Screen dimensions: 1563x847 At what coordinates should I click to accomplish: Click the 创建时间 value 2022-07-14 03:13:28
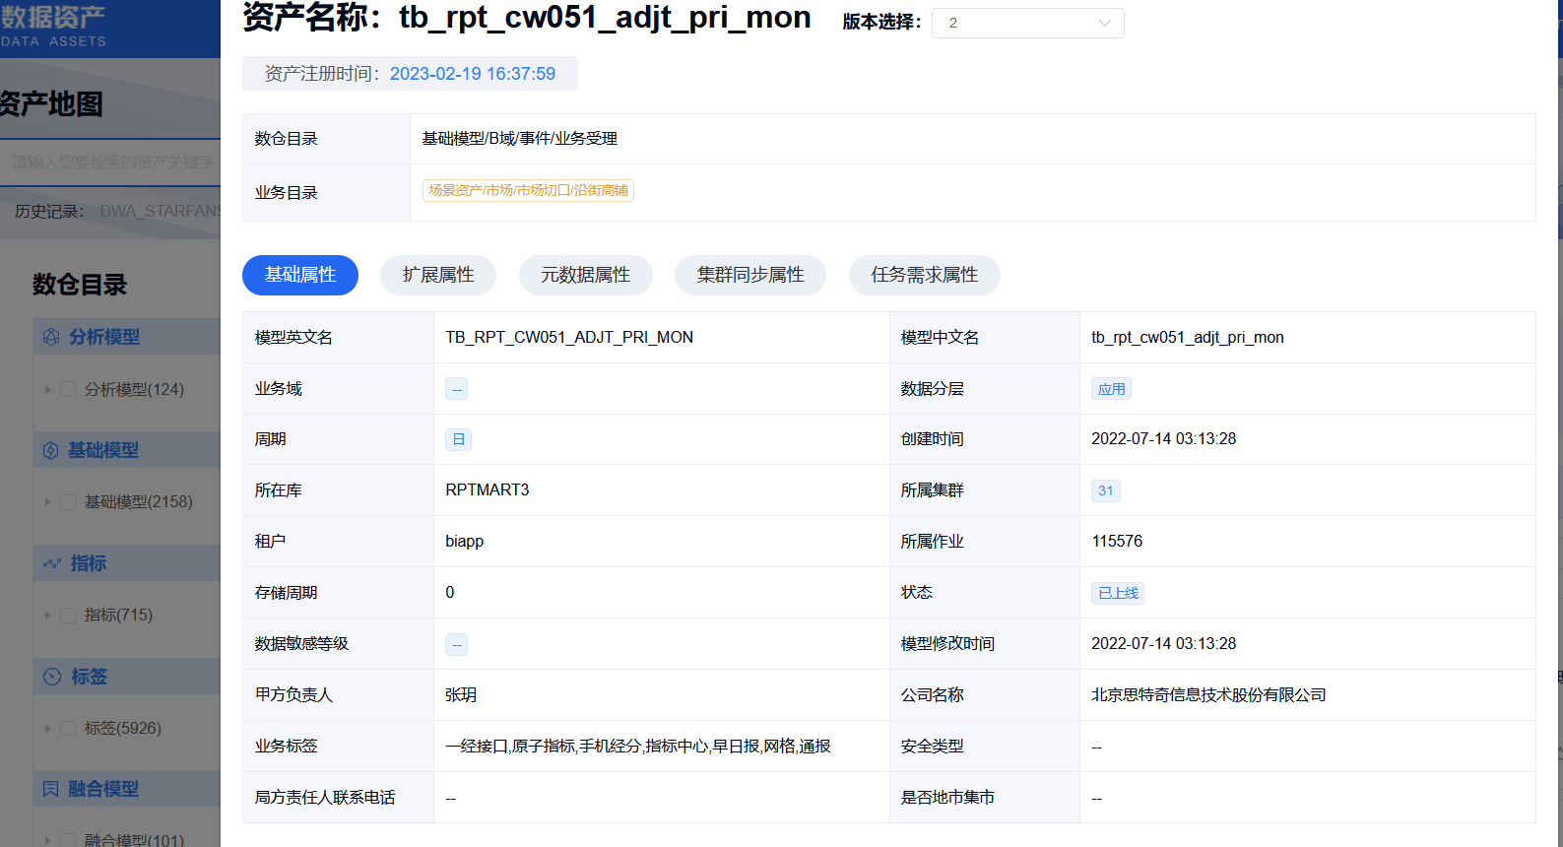[x=1164, y=439]
